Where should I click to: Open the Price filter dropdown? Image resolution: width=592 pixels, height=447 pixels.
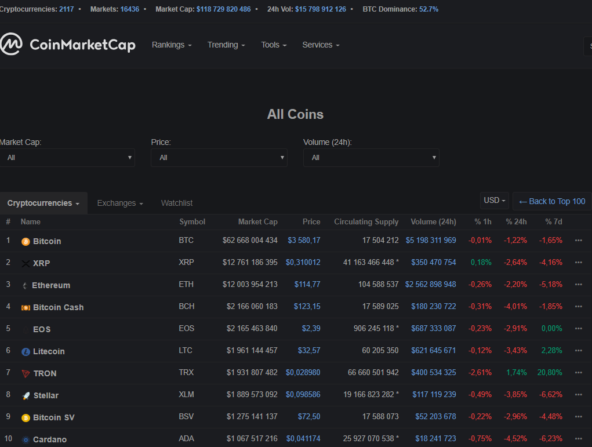(x=219, y=157)
